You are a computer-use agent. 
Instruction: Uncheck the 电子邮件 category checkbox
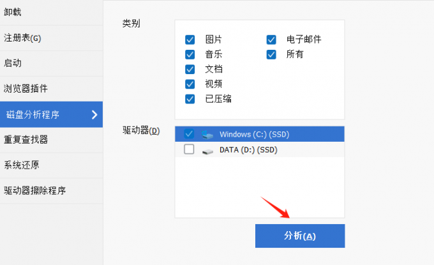pos(271,40)
